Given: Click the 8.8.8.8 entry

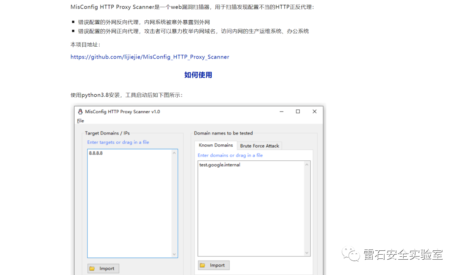Looking at the screenshot, I should (96, 153).
